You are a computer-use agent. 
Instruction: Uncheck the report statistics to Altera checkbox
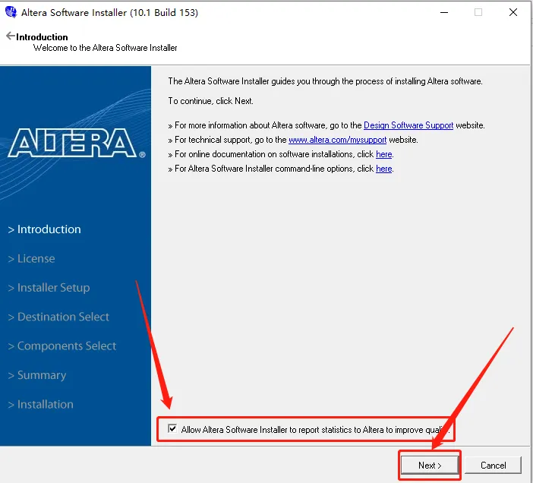(172, 428)
